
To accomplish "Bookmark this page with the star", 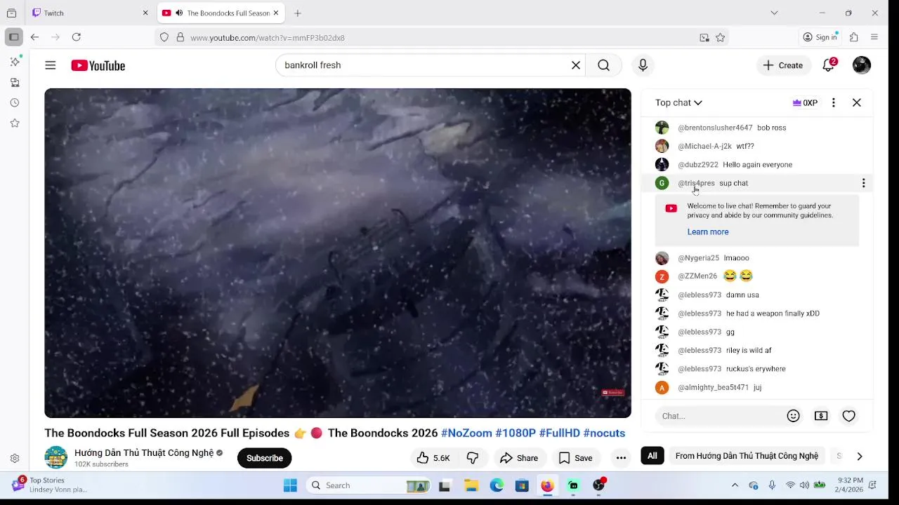I will click(x=720, y=37).
